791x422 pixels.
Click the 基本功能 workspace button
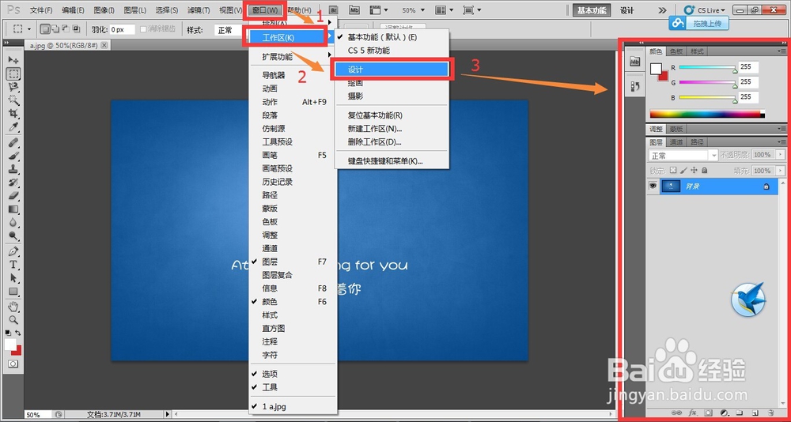592,10
